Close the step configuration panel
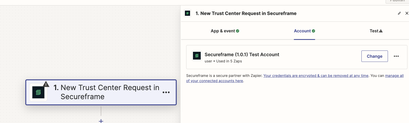 407,13
